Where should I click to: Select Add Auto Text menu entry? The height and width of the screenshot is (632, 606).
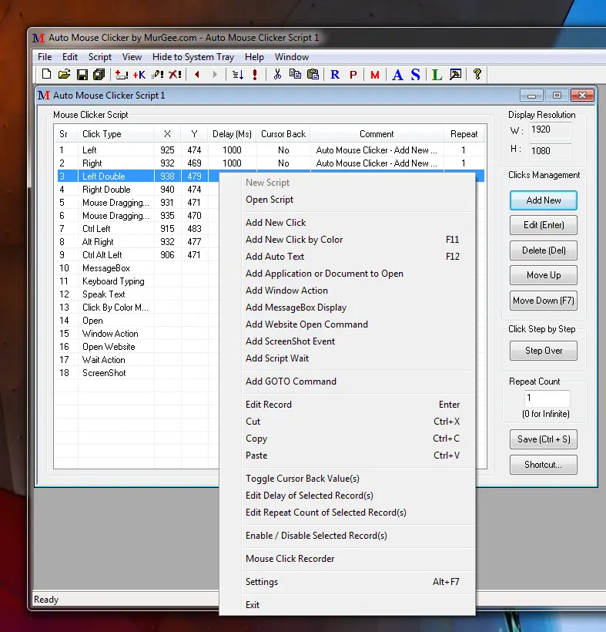click(x=347, y=257)
